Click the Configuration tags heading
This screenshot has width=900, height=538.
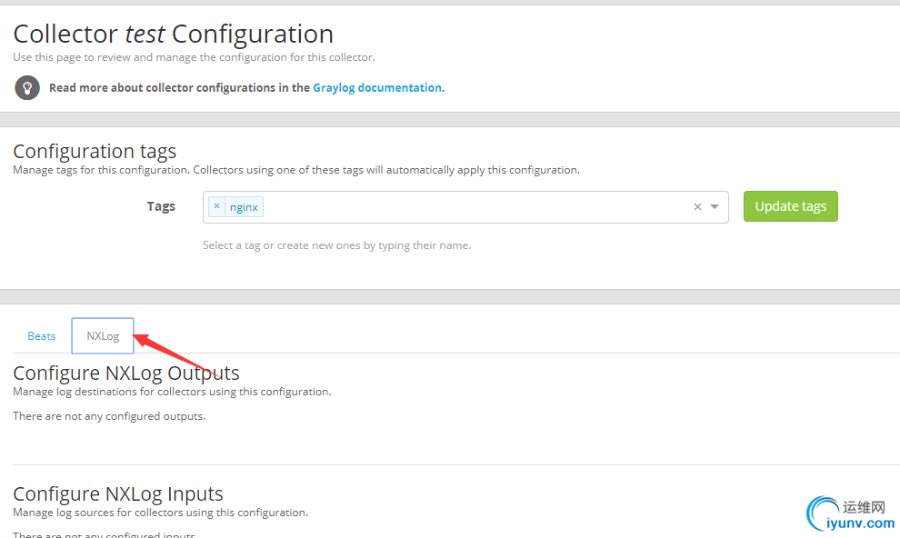[95, 151]
